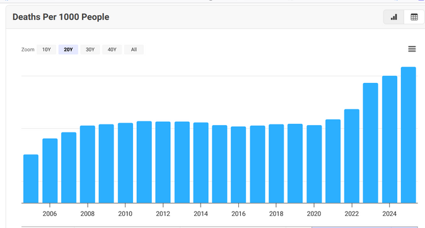Screen dimensions: 425x228
Task: Select 40Y zoom range
Action: click(112, 50)
